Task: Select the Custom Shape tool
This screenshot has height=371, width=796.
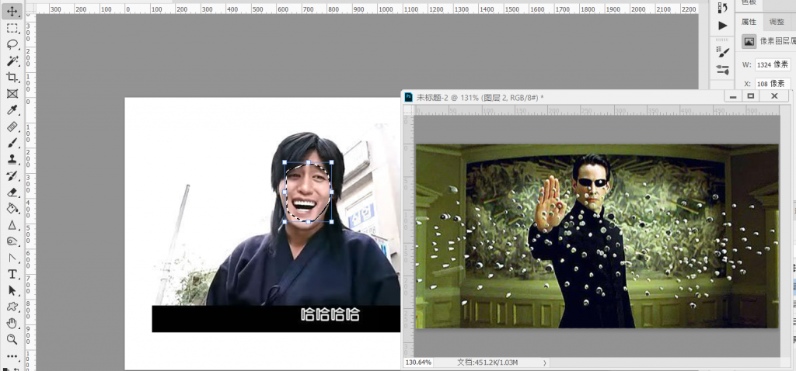Action: [x=12, y=307]
